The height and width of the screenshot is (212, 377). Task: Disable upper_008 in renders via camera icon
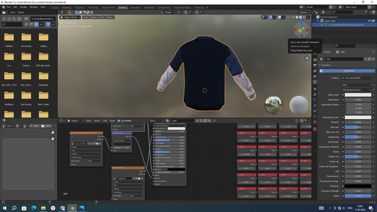point(373,21)
